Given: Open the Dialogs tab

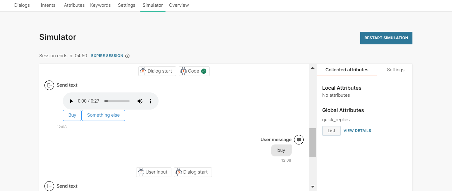Looking at the screenshot, I should [x=22, y=5].
